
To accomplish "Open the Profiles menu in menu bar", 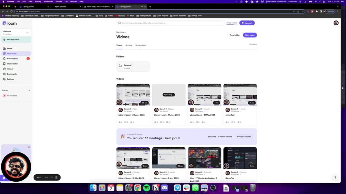I will pos(59,2).
